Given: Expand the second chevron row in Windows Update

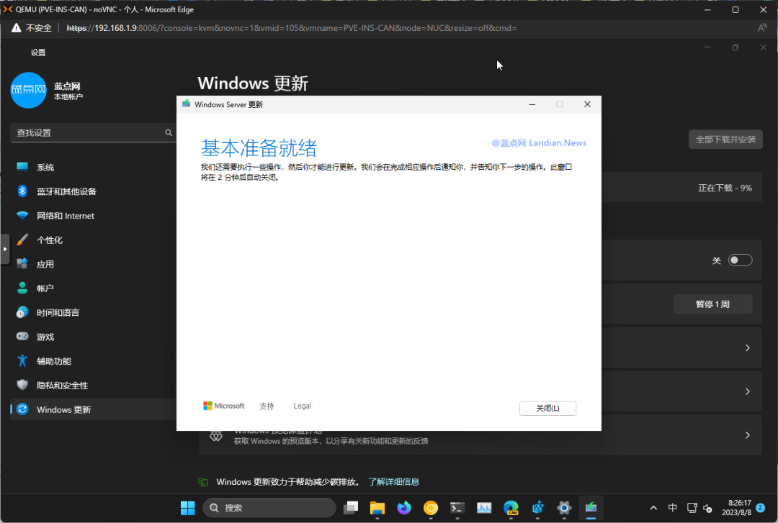Looking at the screenshot, I should coord(747,391).
